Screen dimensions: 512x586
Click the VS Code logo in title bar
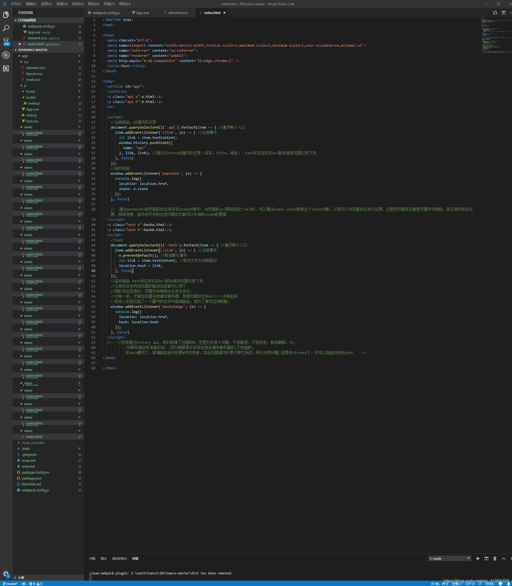[4, 4]
